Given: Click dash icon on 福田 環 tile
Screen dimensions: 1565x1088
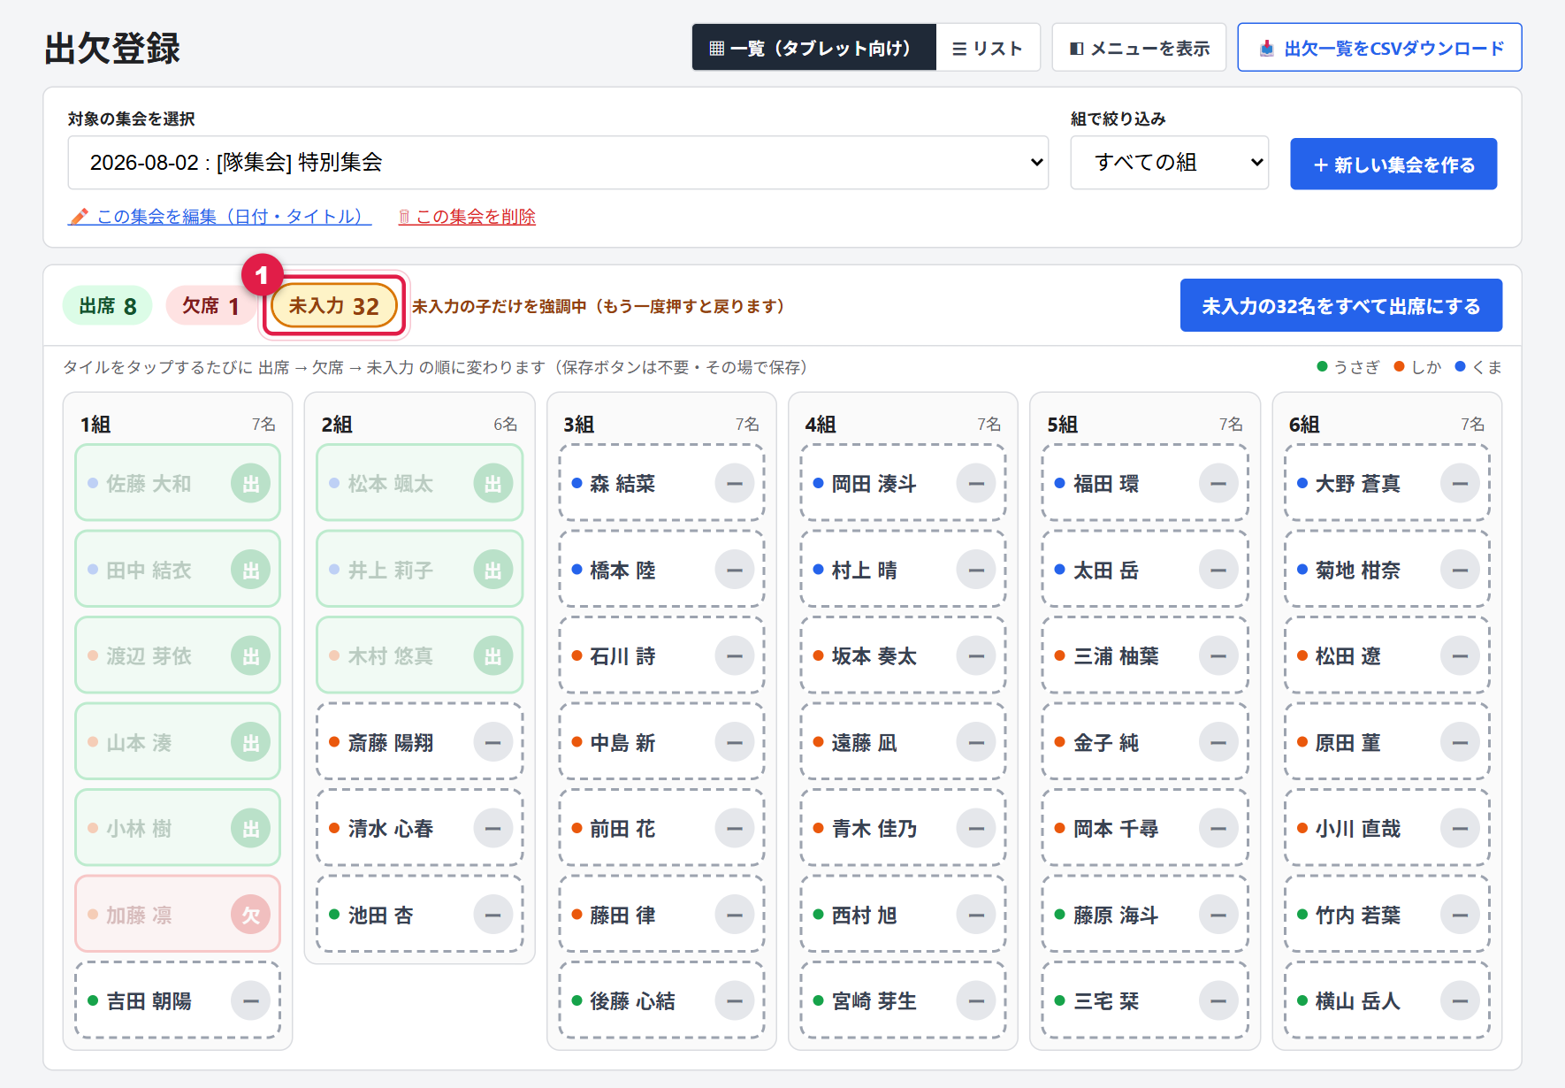Looking at the screenshot, I should 1218,484.
